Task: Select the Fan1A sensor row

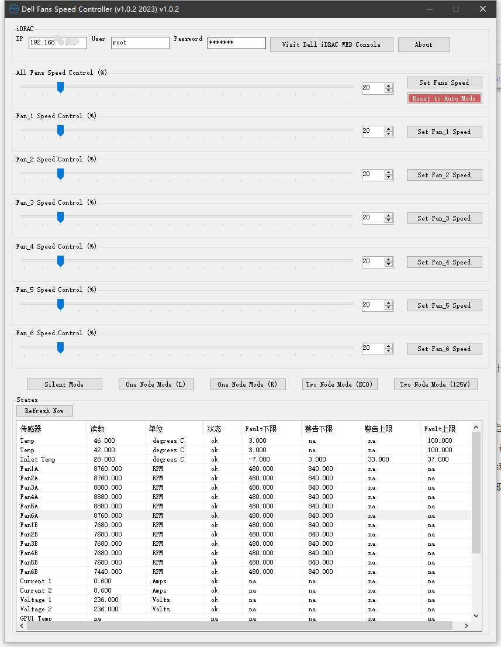Action: (244, 469)
